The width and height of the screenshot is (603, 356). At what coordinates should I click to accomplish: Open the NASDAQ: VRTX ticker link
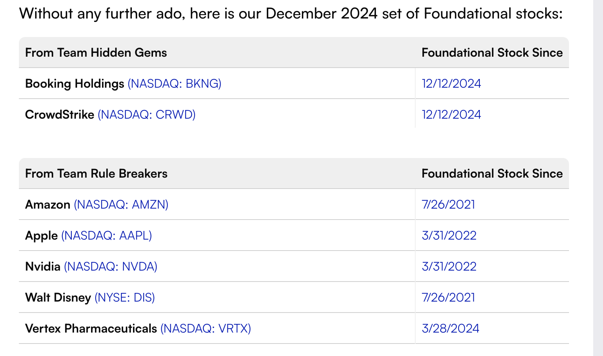point(206,328)
